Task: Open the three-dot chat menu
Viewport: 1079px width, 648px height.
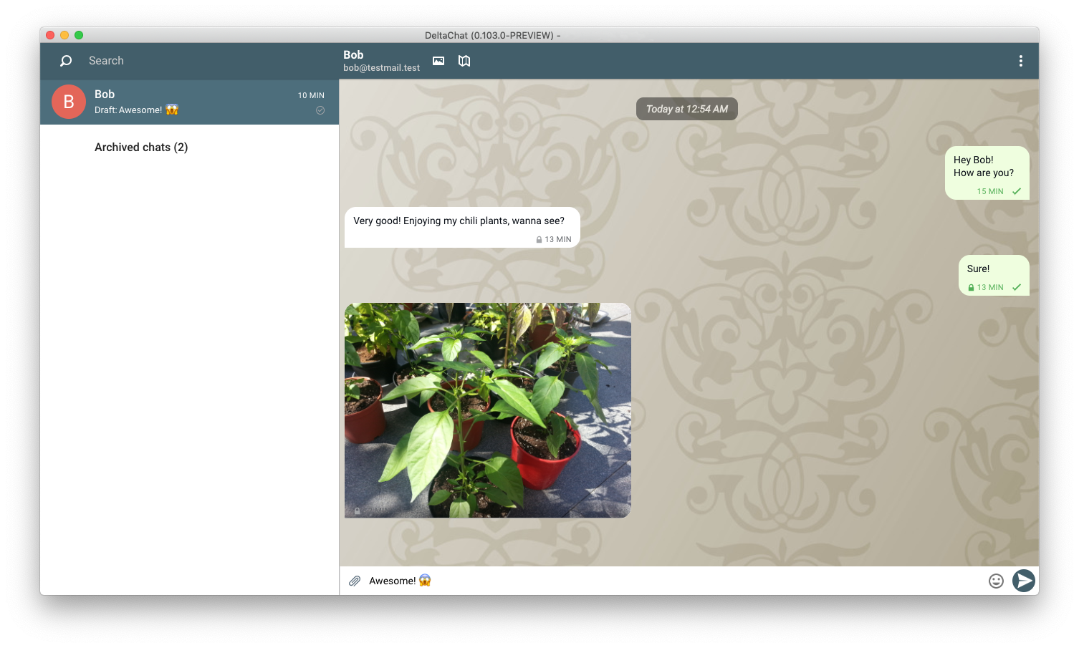Action: [x=1020, y=61]
